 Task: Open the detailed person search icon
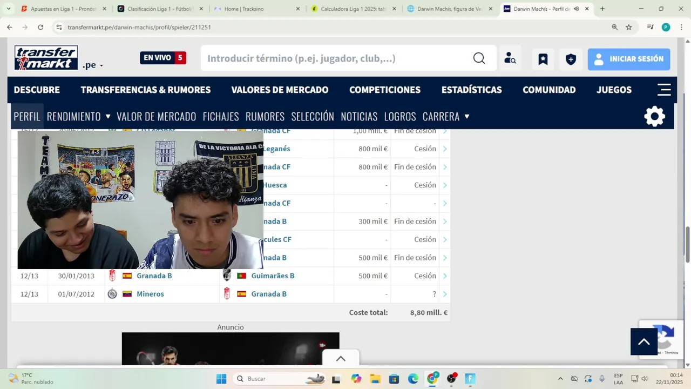[510, 58]
